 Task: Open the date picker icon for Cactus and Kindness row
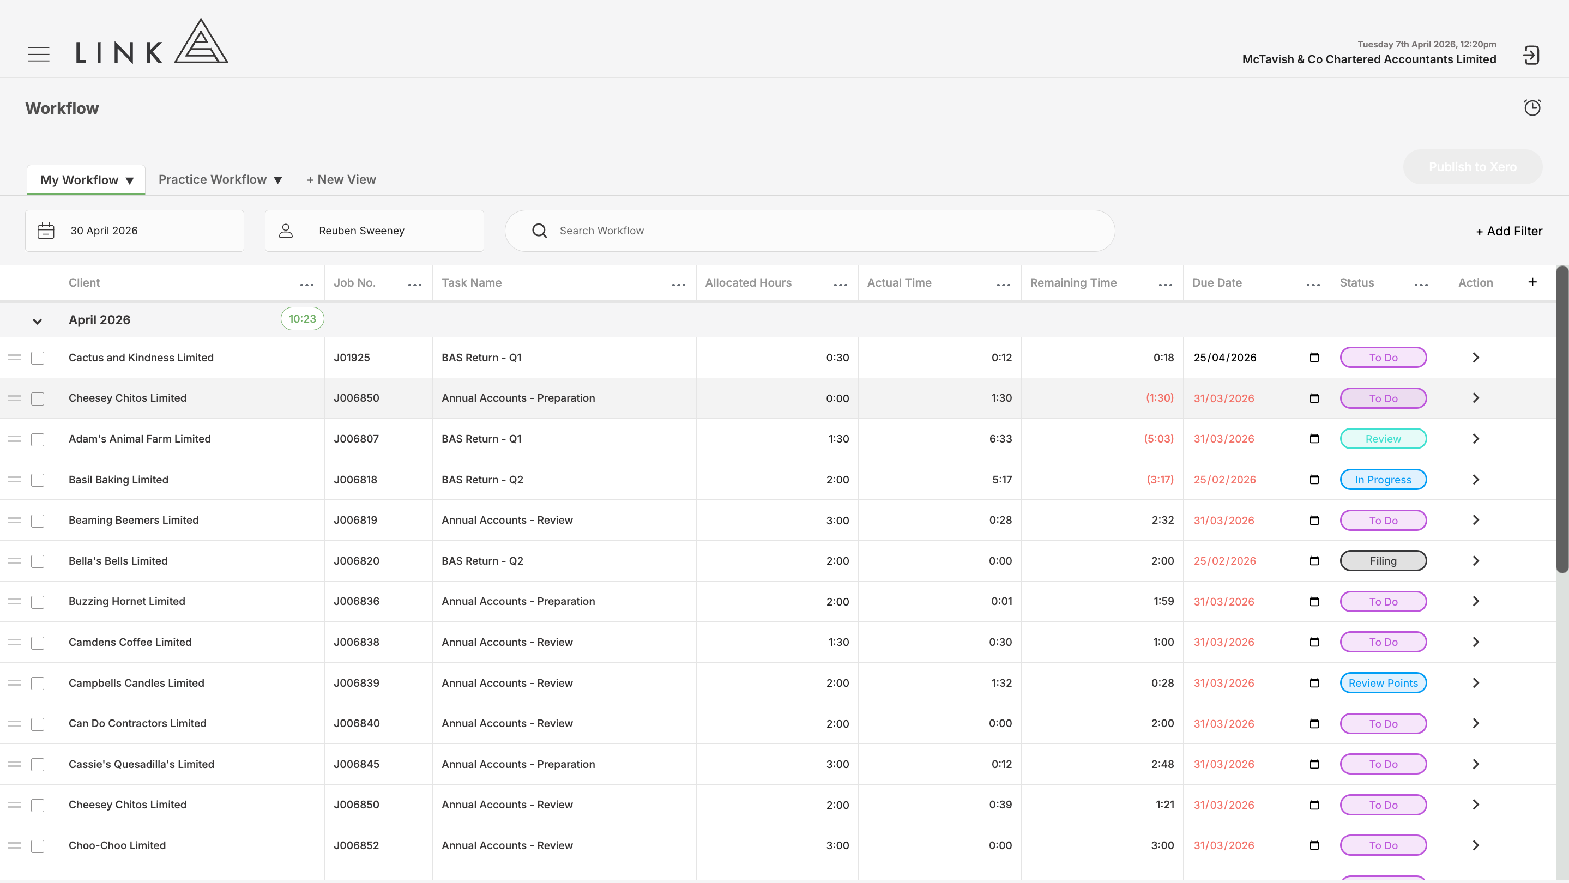pyautogui.click(x=1314, y=358)
